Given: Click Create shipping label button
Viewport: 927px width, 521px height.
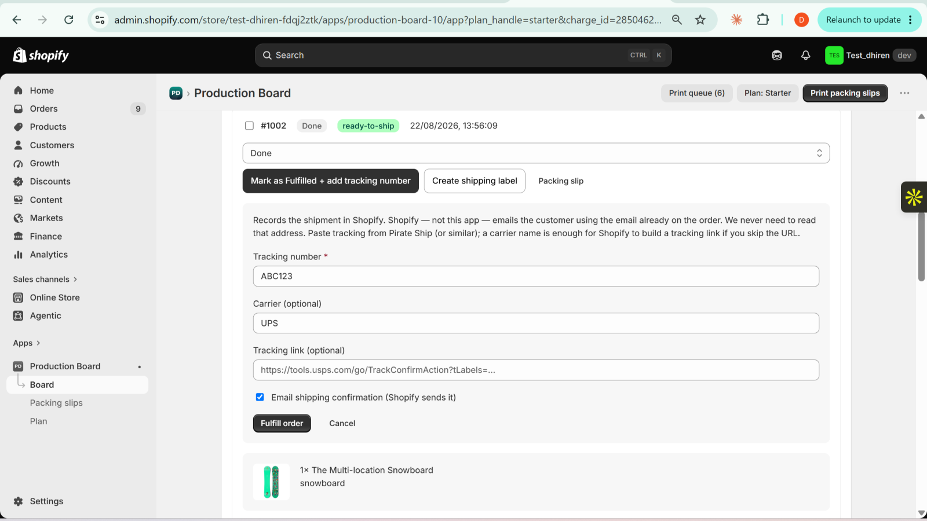Looking at the screenshot, I should [x=475, y=181].
